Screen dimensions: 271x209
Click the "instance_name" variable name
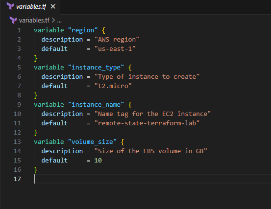point(96,105)
